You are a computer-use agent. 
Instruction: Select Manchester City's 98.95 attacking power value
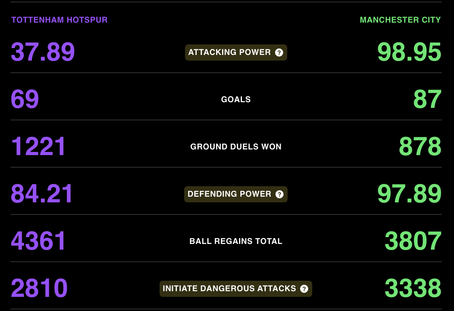coord(409,52)
